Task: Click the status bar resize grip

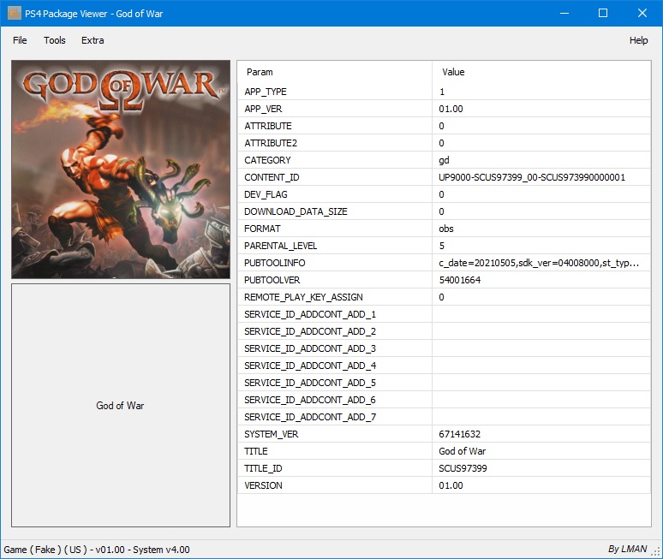Action: (654, 550)
